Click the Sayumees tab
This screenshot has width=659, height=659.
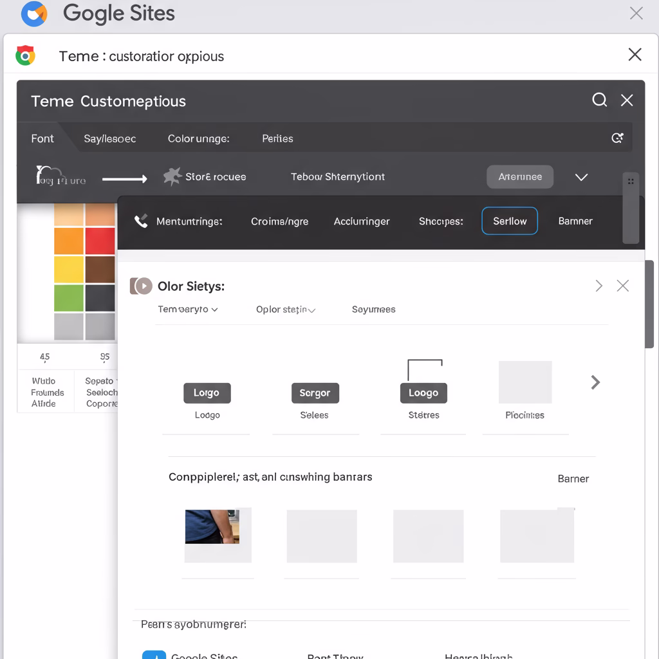coord(374,310)
